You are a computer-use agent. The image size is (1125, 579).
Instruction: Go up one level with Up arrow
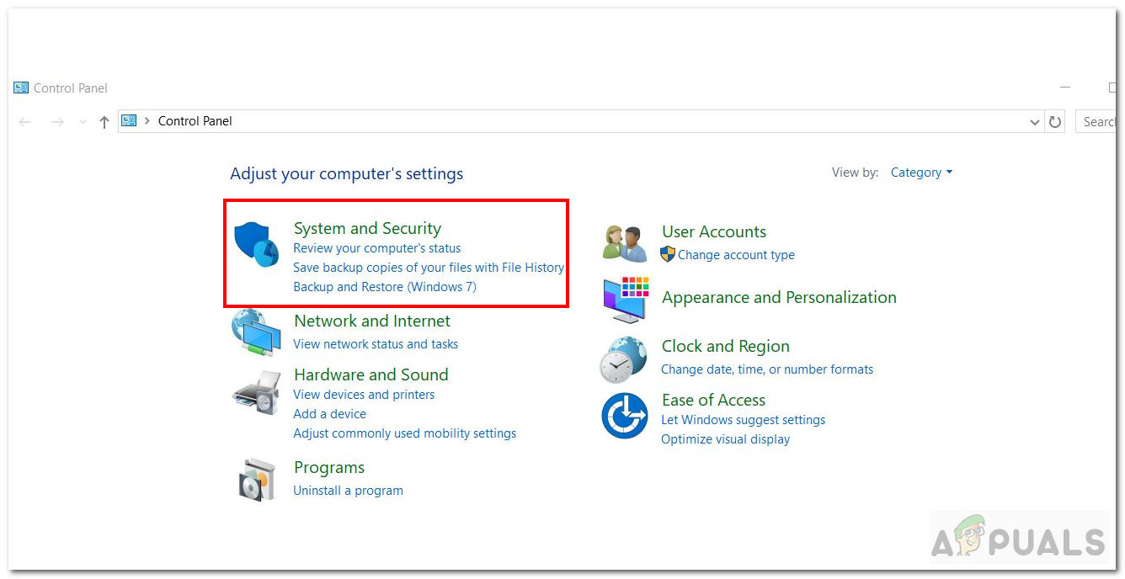104,122
